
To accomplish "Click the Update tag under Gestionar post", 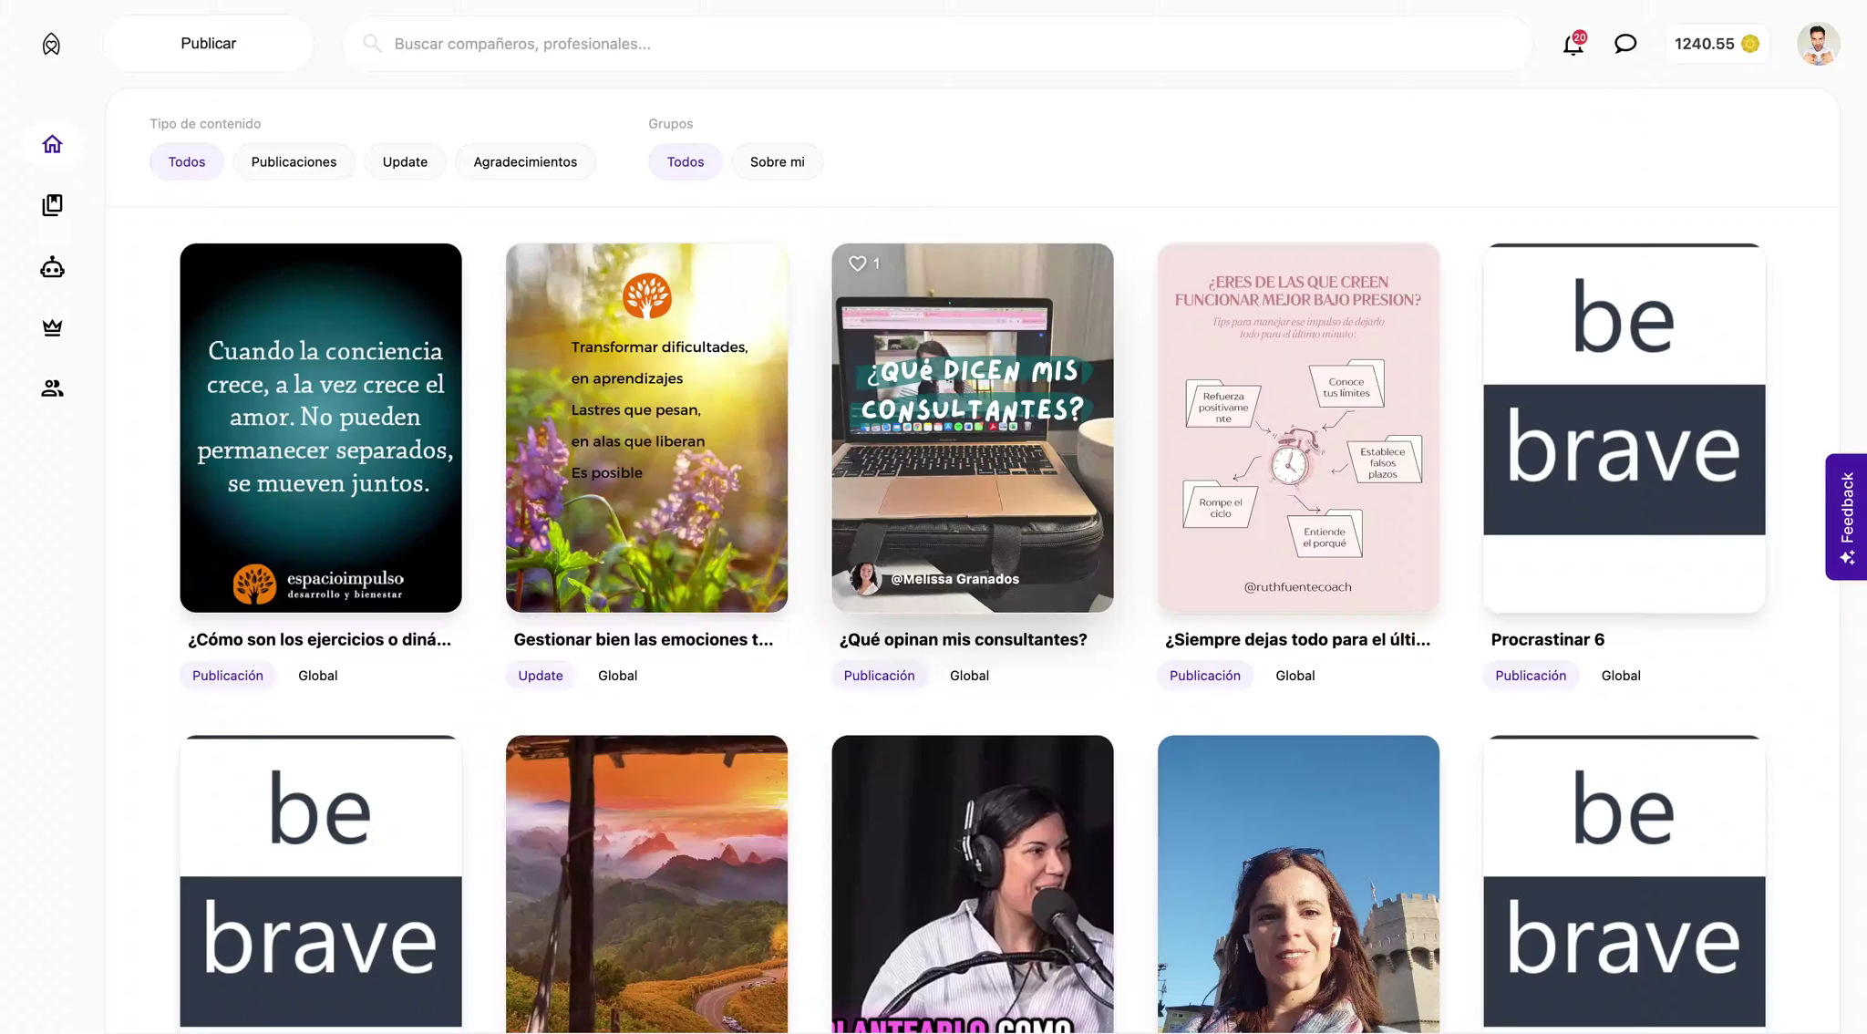I will point(541,676).
